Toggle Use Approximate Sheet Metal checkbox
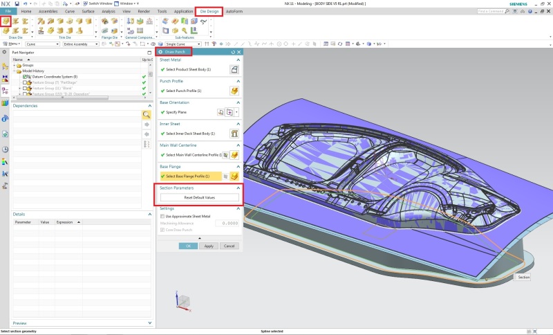Image resolution: width=553 pixels, height=335 pixels. point(162,216)
